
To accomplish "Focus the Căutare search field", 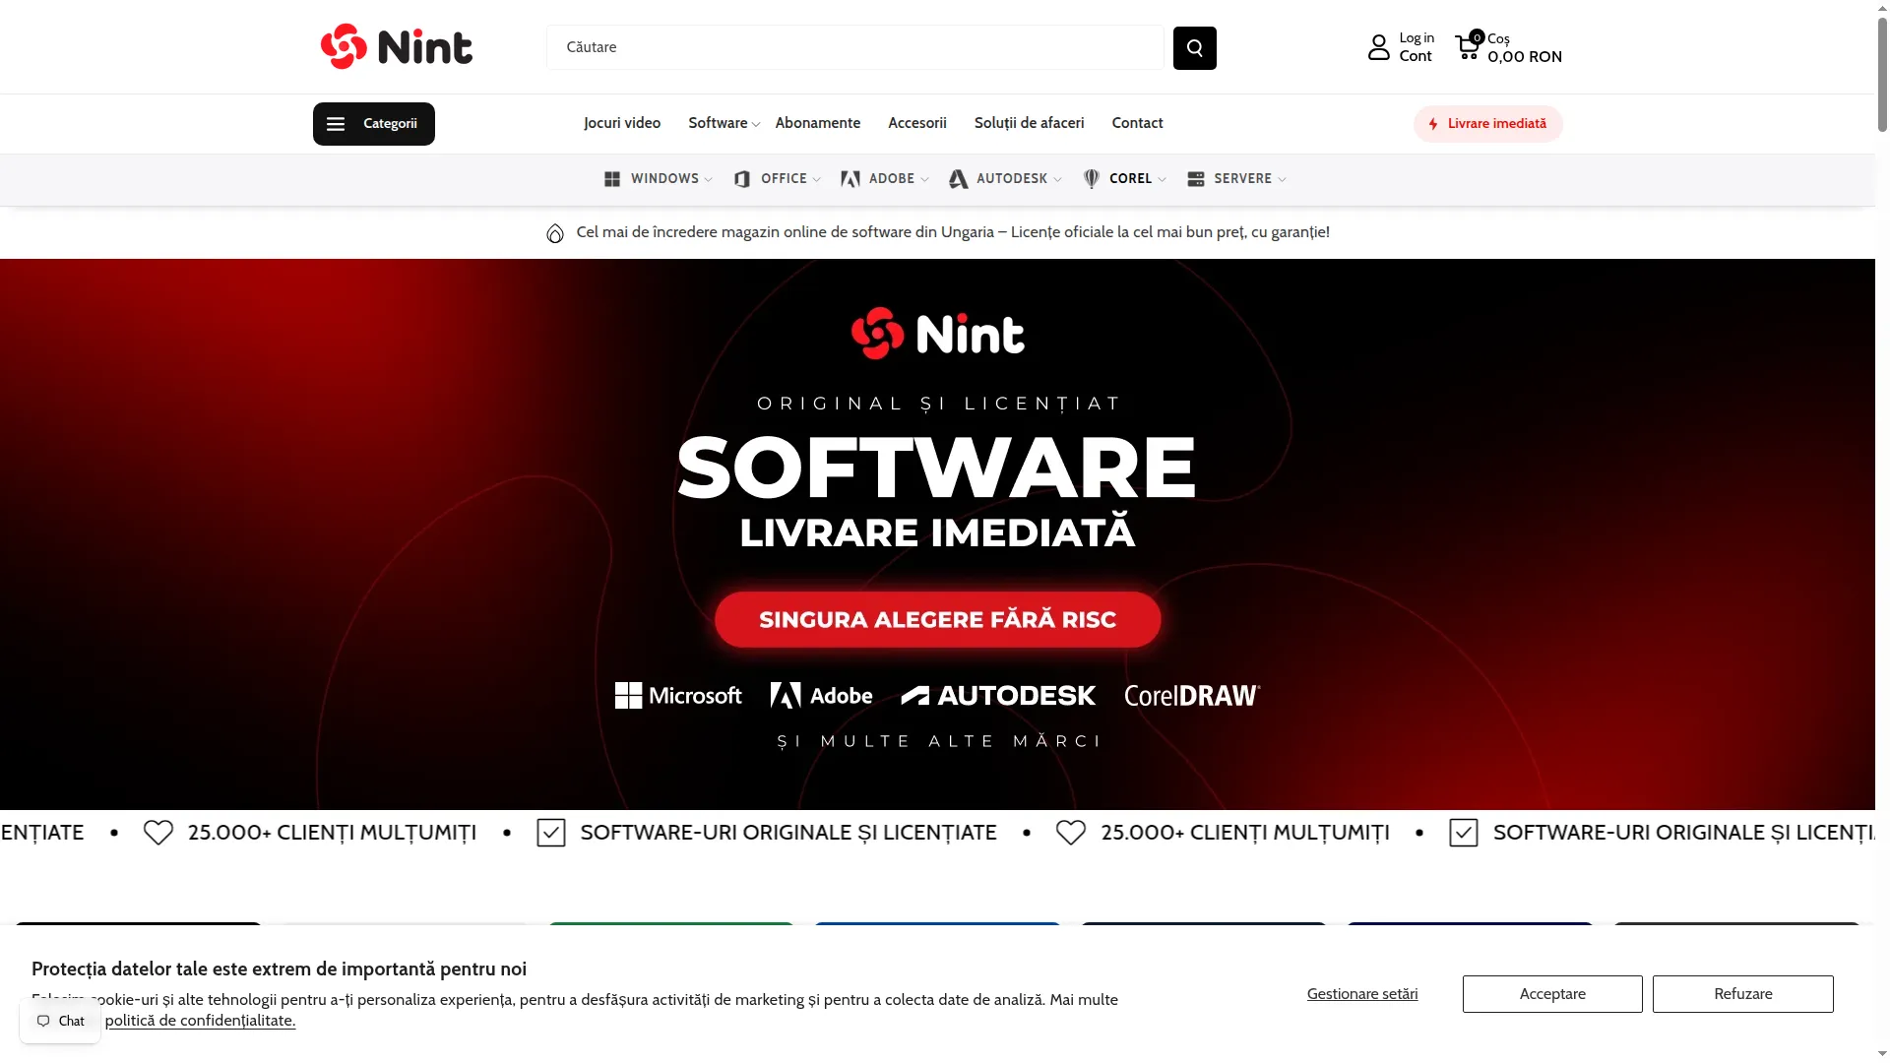I will (x=854, y=47).
